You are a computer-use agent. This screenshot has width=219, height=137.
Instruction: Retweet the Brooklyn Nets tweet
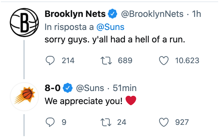coord(106,60)
